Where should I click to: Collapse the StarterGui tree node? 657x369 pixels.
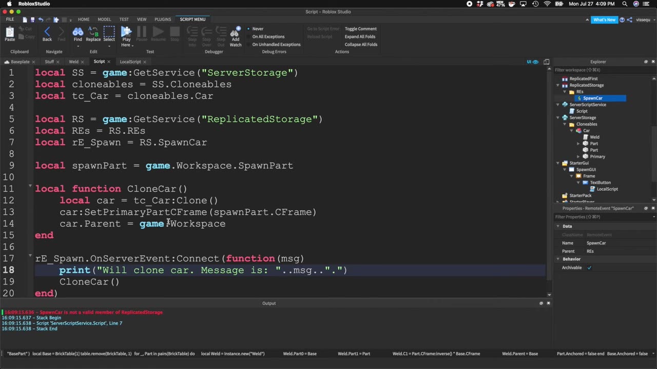pos(557,163)
